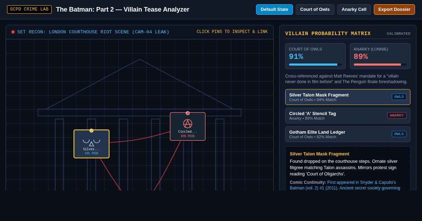The height and width of the screenshot is (221, 422).
Task: Click the OWLS tag on Land Ledger row
Action: pyautogui.click(x=399, y=134)
